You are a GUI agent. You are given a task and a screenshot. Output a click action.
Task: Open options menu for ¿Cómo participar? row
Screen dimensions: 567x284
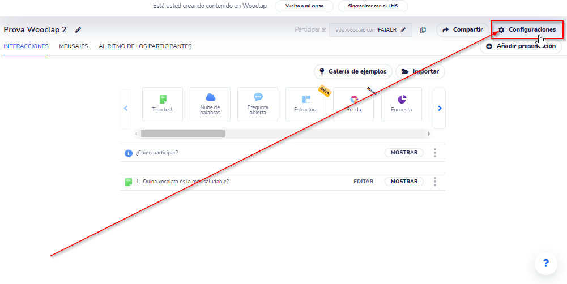coord(435,153)
